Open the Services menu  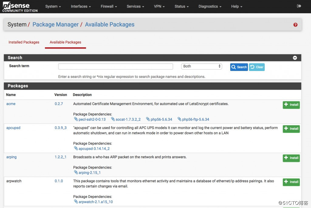pyautogui.click(x=135, y=6)
